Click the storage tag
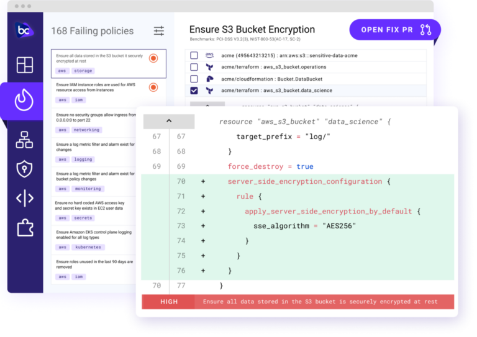This screenshot has height=337, width=477. pyautogui.click(x=83, y=71)
